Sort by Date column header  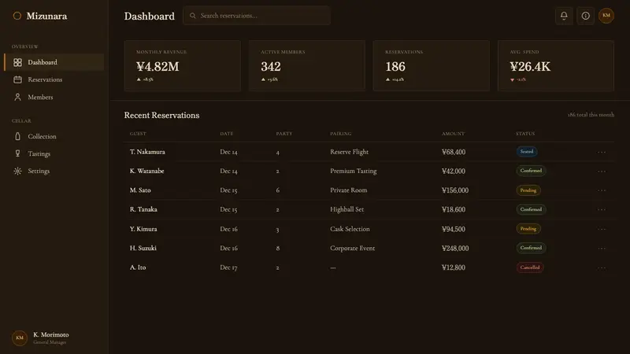click(x=227, y=134)
